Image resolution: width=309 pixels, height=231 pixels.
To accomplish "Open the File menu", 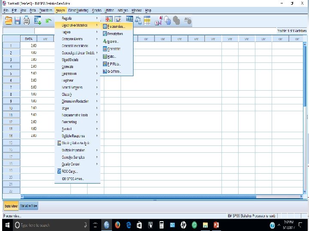I will point(6,10).
